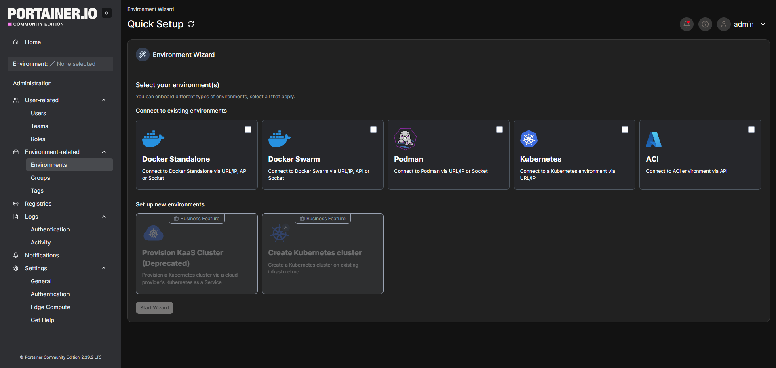Click the Environment Wizard wand icon
The height and width of the screenshot is (368, 776).
(143, 55)
